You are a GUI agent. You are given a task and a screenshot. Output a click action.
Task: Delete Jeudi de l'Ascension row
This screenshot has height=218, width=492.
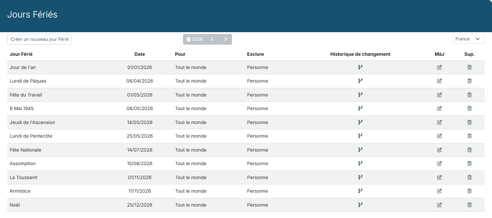pos(469,122)
